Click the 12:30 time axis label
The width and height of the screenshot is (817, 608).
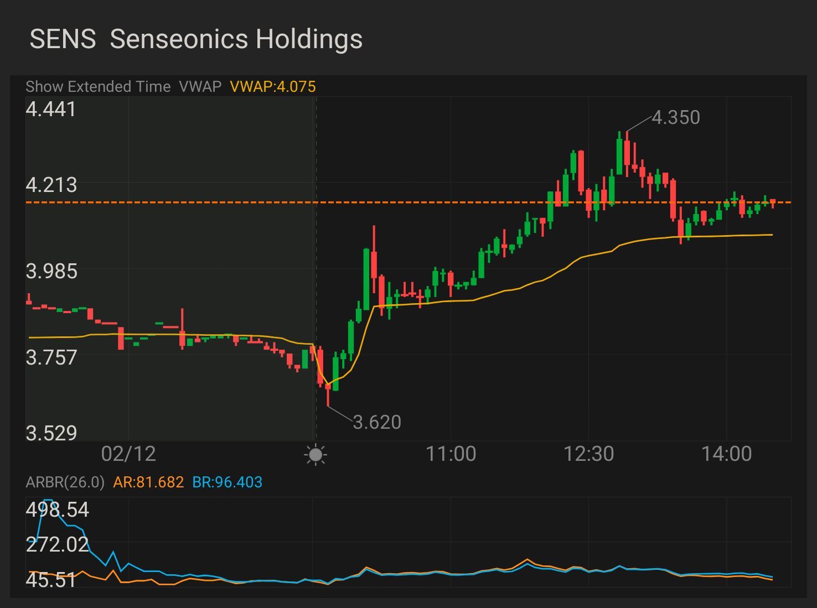588,454
